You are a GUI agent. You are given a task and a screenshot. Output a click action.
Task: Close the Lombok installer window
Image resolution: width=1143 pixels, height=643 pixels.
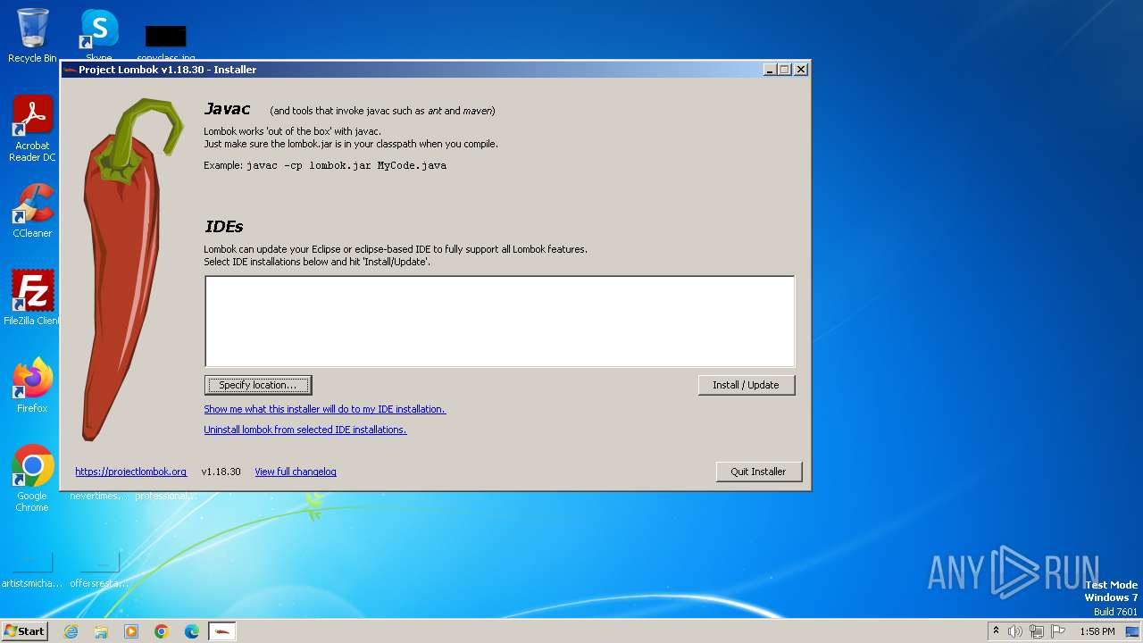[801, 70]
